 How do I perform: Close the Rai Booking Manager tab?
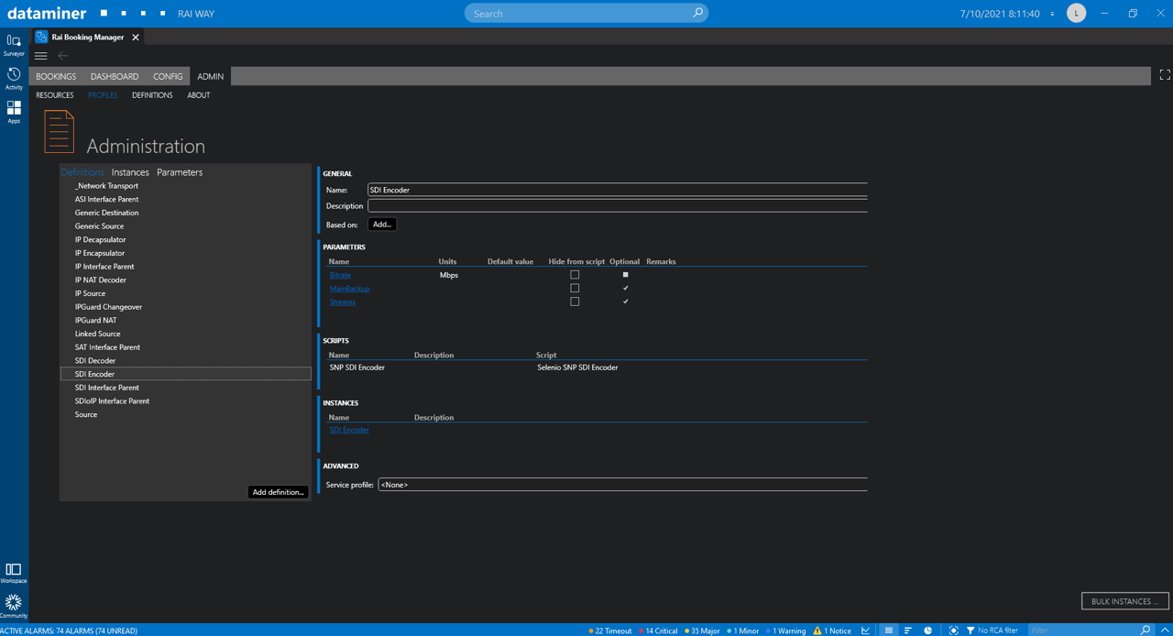tap(136, 38)
